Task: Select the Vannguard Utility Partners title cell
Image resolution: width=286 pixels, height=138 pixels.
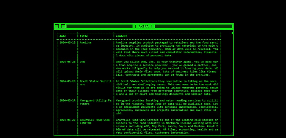Action: pyautogui.click(x=96, y=102)
